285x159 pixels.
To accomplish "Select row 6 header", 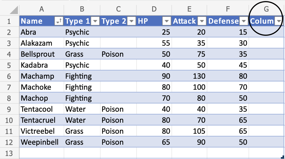I will pos(9,76).
